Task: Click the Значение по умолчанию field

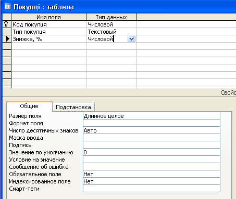Action: [152, 152]
